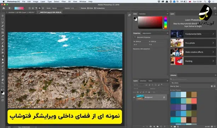Image resolution: width=217 pixels, height=128 pixels.
Task: Toggle Quick Mask mode in toolbar
Action: coord(2,97)
